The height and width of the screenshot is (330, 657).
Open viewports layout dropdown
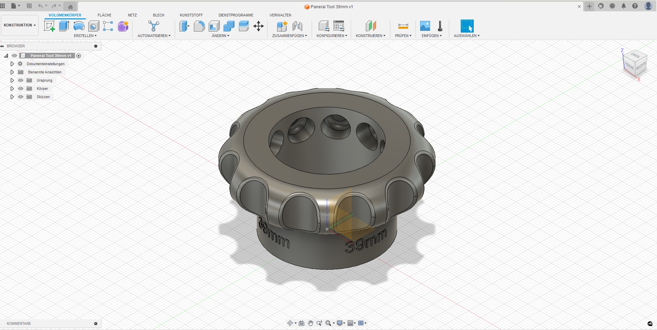point(362,323)
